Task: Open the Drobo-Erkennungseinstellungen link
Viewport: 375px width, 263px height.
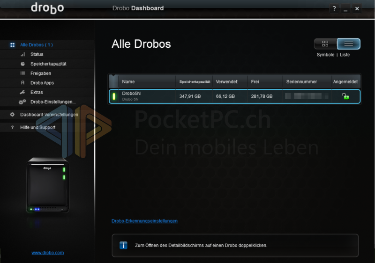Action: [144, 221]
